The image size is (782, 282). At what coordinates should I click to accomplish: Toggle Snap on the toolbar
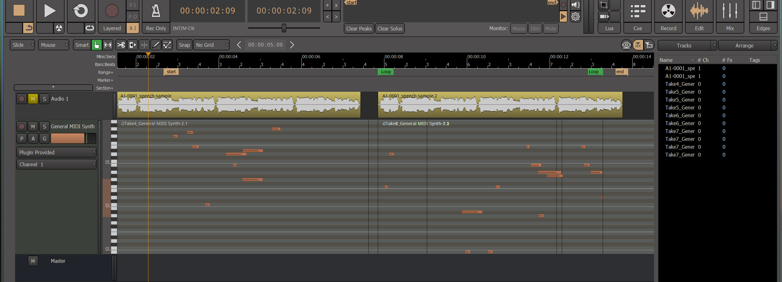tap(184, 45)
